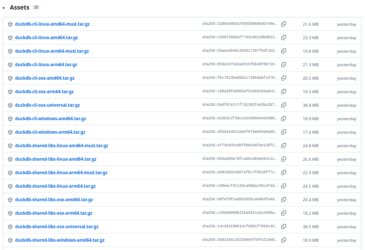Screen dimensions: 365x250
Task: Click the Assets heading
Action: coord(20,7)
